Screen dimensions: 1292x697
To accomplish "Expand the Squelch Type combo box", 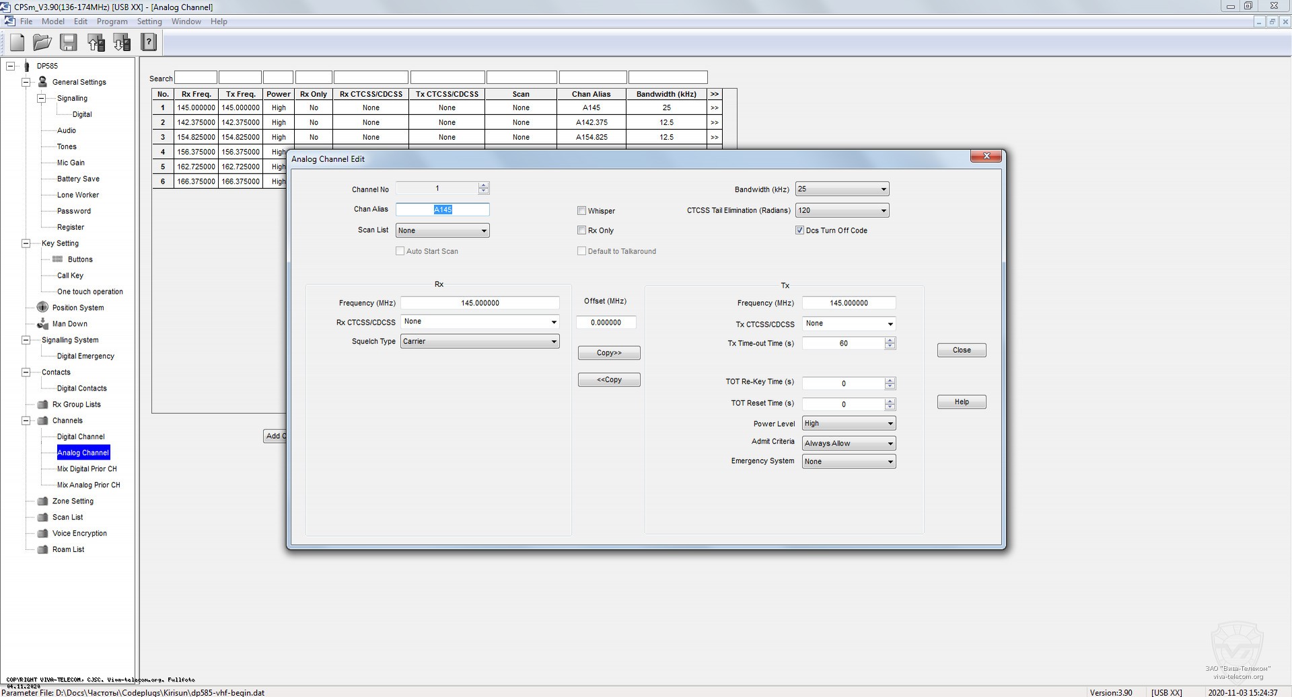I will pos(480,341).
